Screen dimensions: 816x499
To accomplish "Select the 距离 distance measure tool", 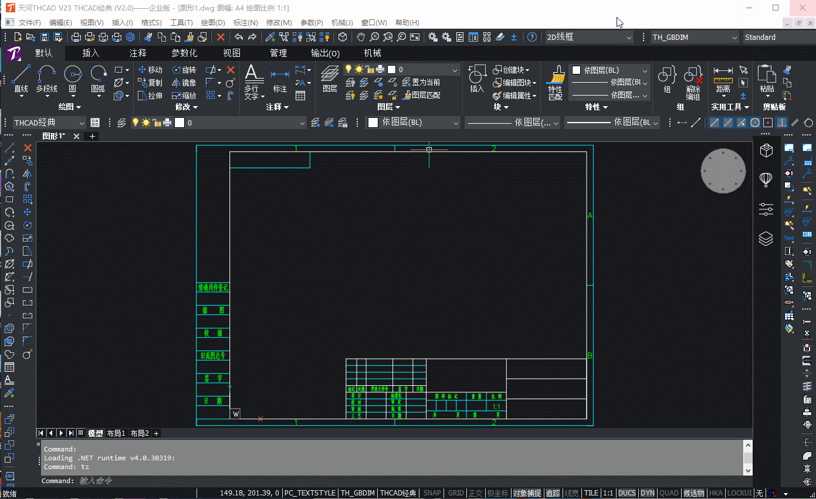I will coord(723,79).
